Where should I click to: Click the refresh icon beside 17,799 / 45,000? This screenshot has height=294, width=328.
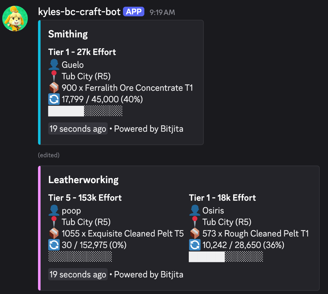[x=54, y=99]
